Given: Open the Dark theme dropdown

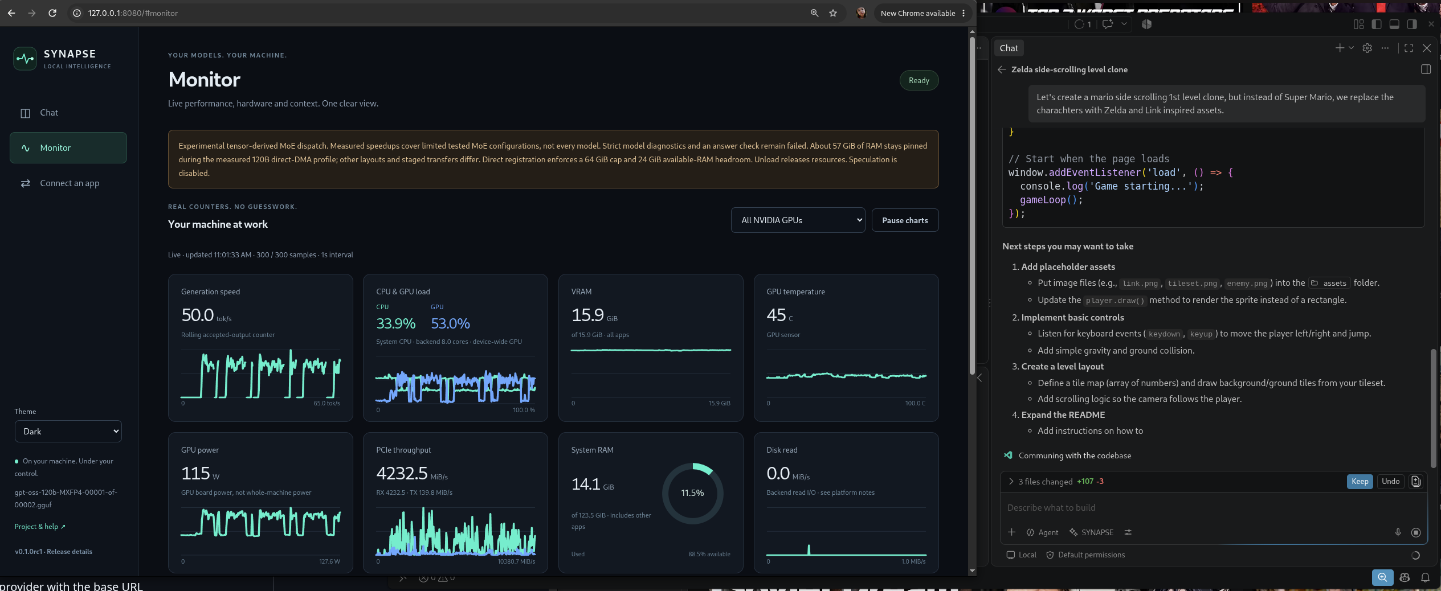Looking at the screenshot, I should (x=68, y=432).
